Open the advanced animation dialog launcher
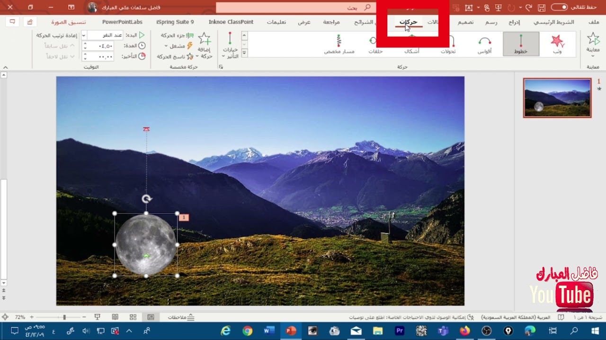606x340 pixels. pos(221,67)
